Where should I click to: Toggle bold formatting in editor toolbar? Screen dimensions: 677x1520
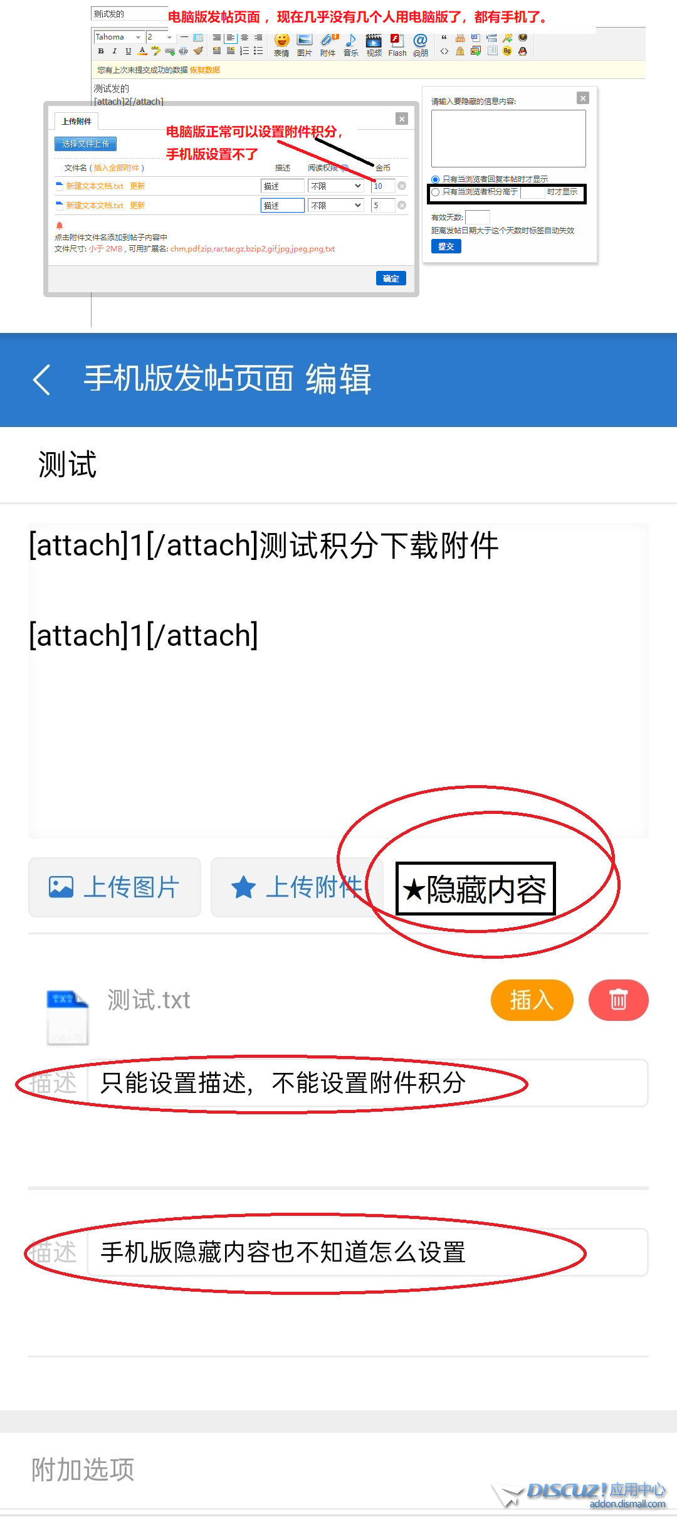[101, 51]
